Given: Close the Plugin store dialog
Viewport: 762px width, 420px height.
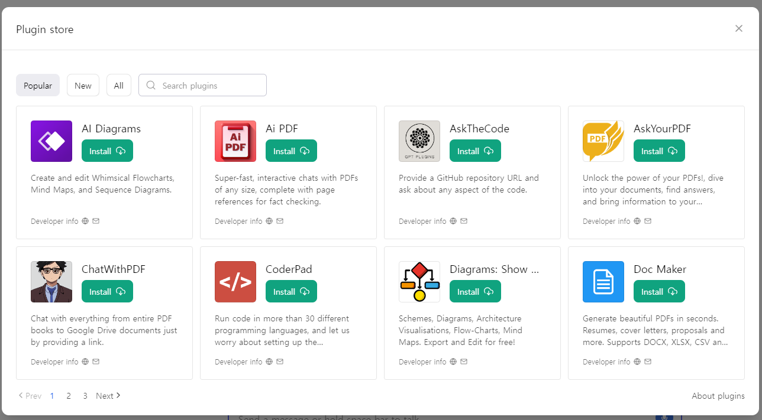Looking at the screenshot, I should (x=738, y=28).
